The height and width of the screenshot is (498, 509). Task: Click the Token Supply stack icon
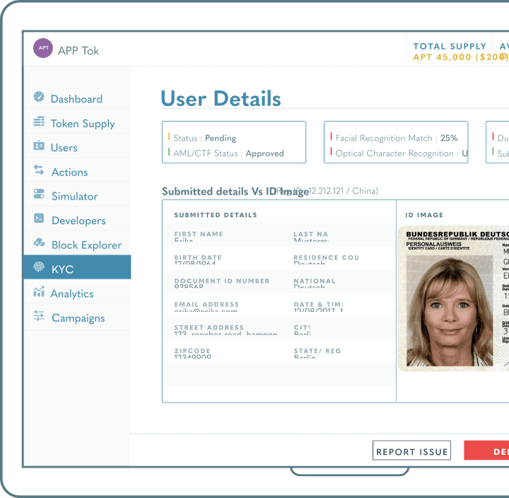(39, 122)
